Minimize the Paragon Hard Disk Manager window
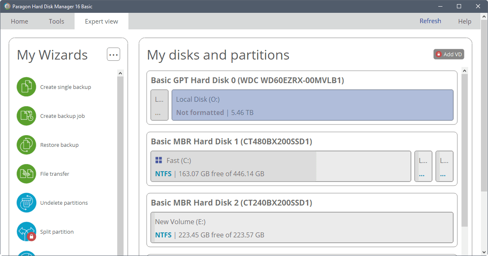The width and height of the screenshot is (488, 256). [440, 6]
